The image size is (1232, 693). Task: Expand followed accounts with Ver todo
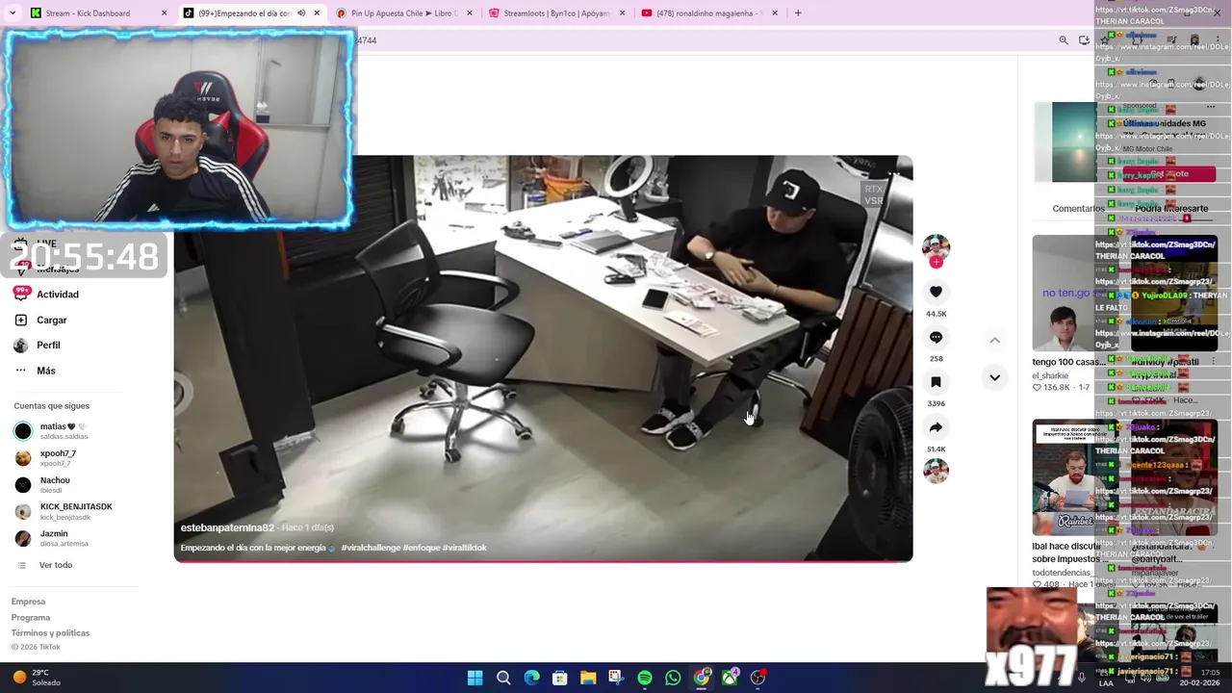(56, 565)
